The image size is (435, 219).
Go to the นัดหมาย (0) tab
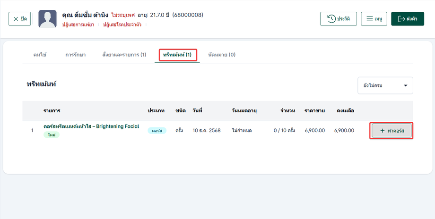[x=222, y=55]
